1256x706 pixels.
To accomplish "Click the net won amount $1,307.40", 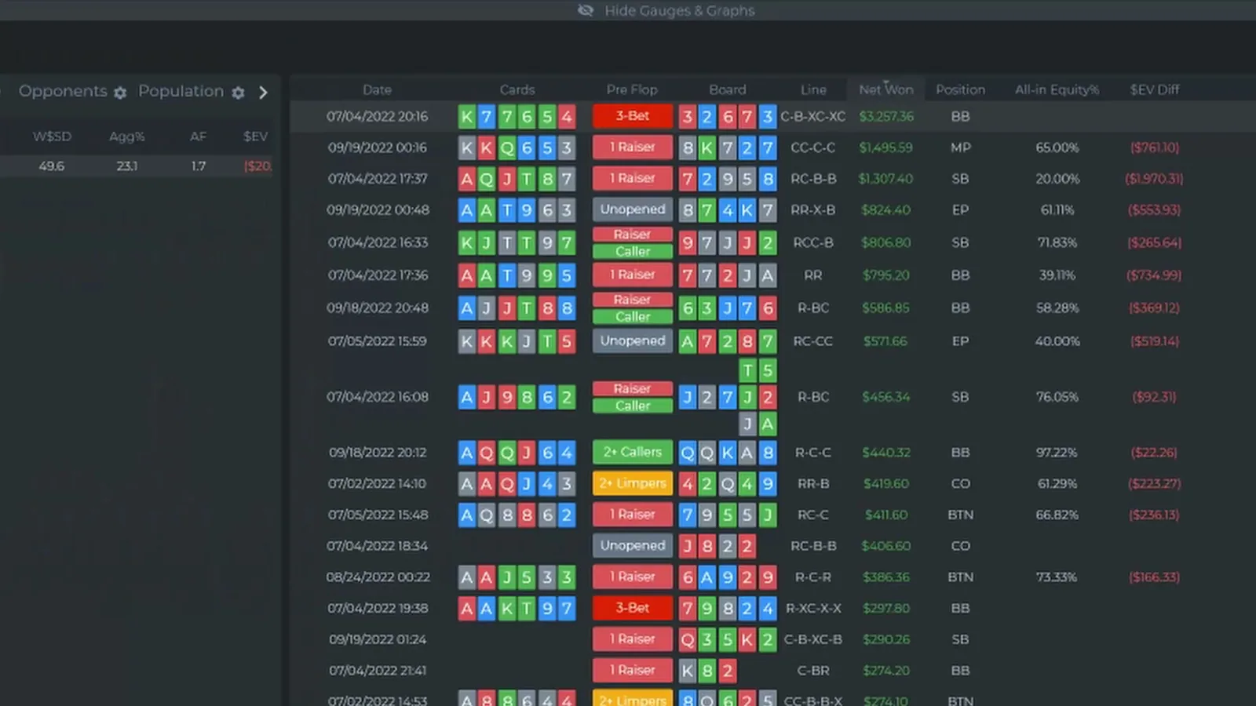I will click(x=886, y=179).
